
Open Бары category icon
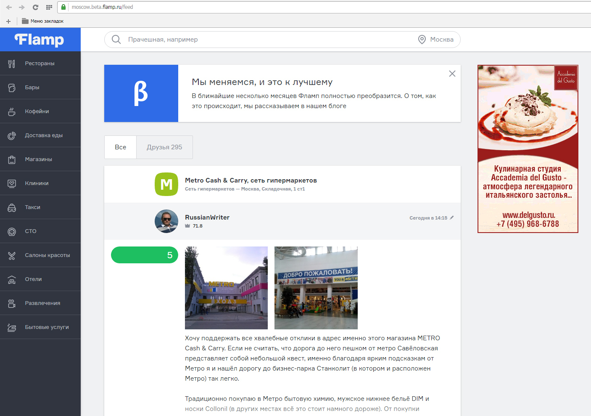(12, 87)
